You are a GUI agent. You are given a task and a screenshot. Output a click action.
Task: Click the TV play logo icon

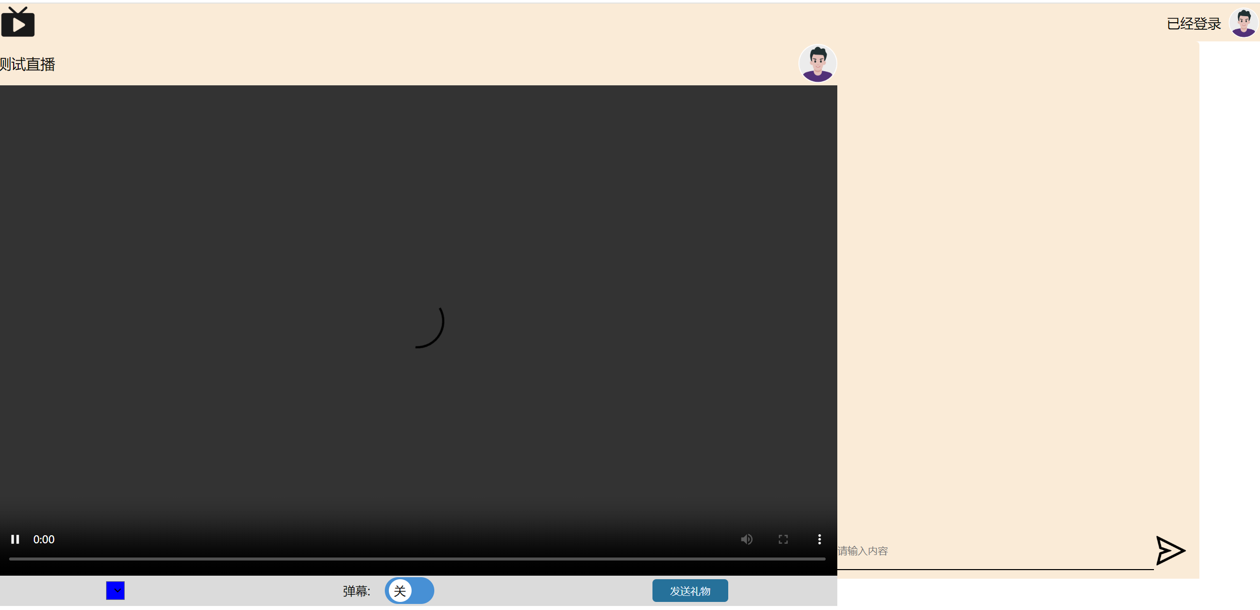pos(18,22)
